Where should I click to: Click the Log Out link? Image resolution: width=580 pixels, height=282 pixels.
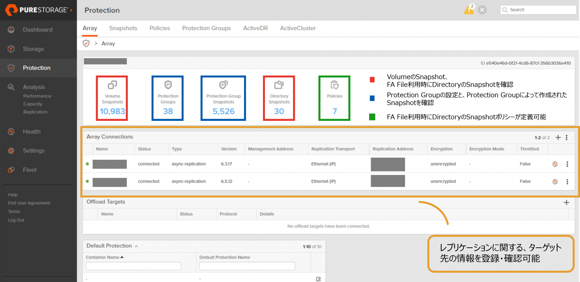16,220
